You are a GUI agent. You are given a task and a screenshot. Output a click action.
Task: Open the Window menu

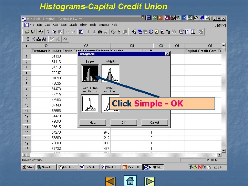104,25
